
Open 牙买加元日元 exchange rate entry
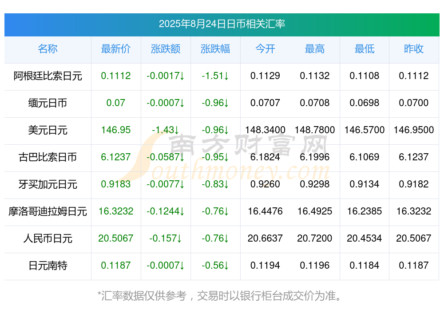(x=48, y=184)
